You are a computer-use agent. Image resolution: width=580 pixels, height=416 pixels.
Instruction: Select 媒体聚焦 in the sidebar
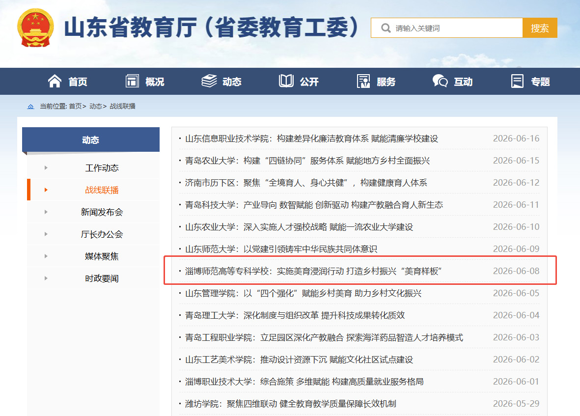[x=102, y=256]
